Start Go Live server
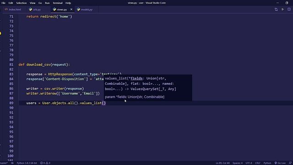Screen dimensions: 293x165 tap(280, 163)
